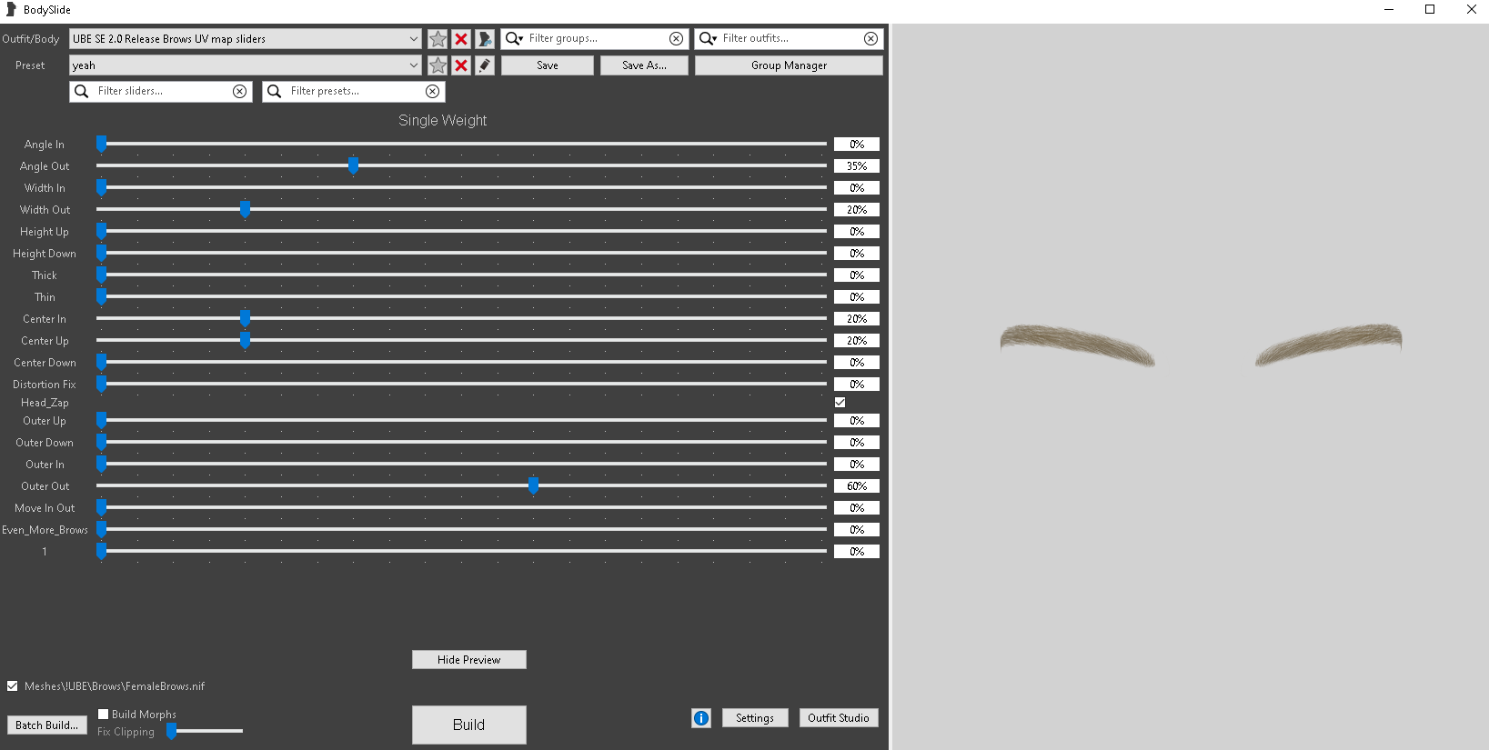Expand the Outfit/Body dropdown list

413,39
